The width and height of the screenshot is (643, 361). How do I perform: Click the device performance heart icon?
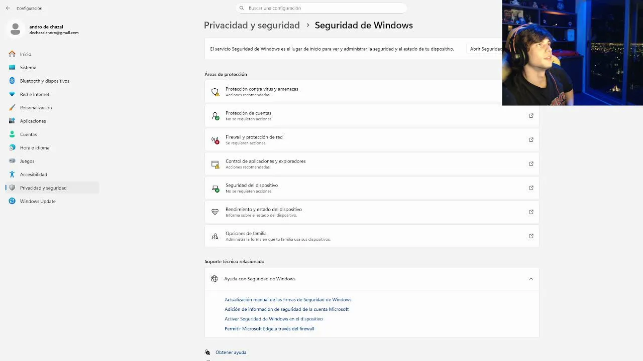215,212
